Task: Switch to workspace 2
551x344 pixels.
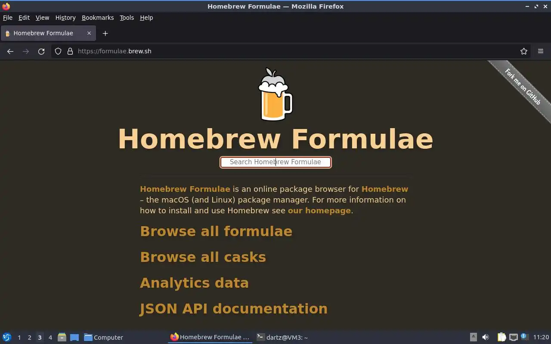Action: coord(29,338)
